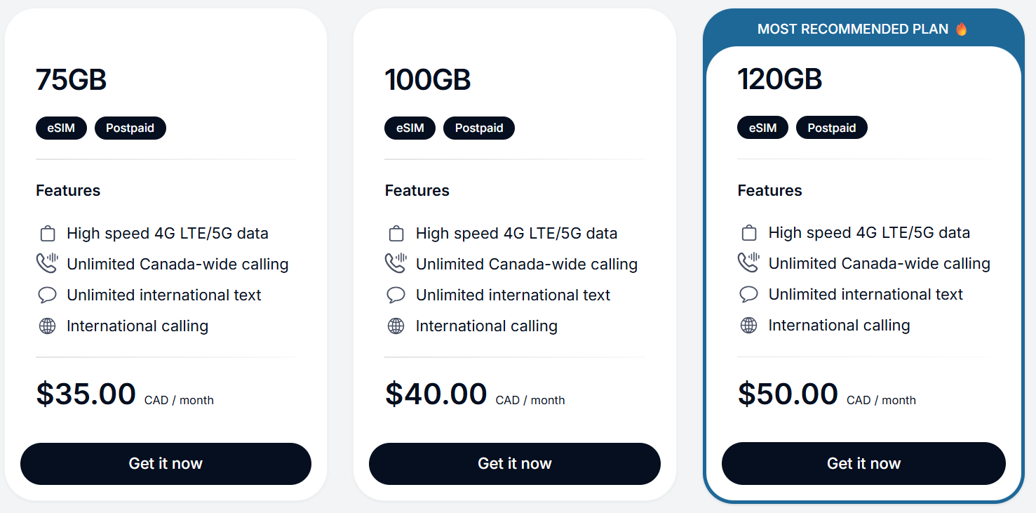
Task: Click the data bag icon in 100GB plan
Action: tap(396, 234)
